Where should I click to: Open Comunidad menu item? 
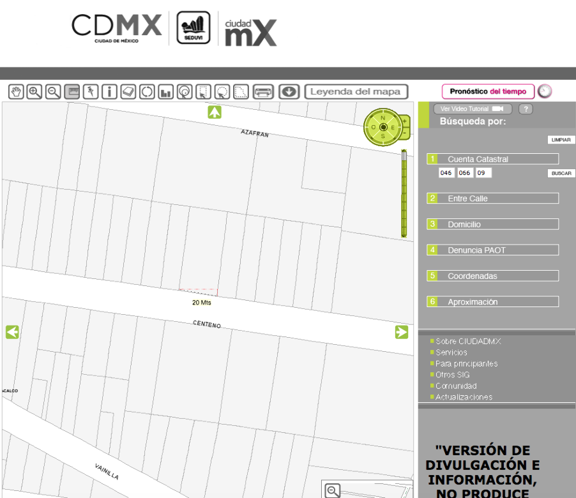coord(456,386)
